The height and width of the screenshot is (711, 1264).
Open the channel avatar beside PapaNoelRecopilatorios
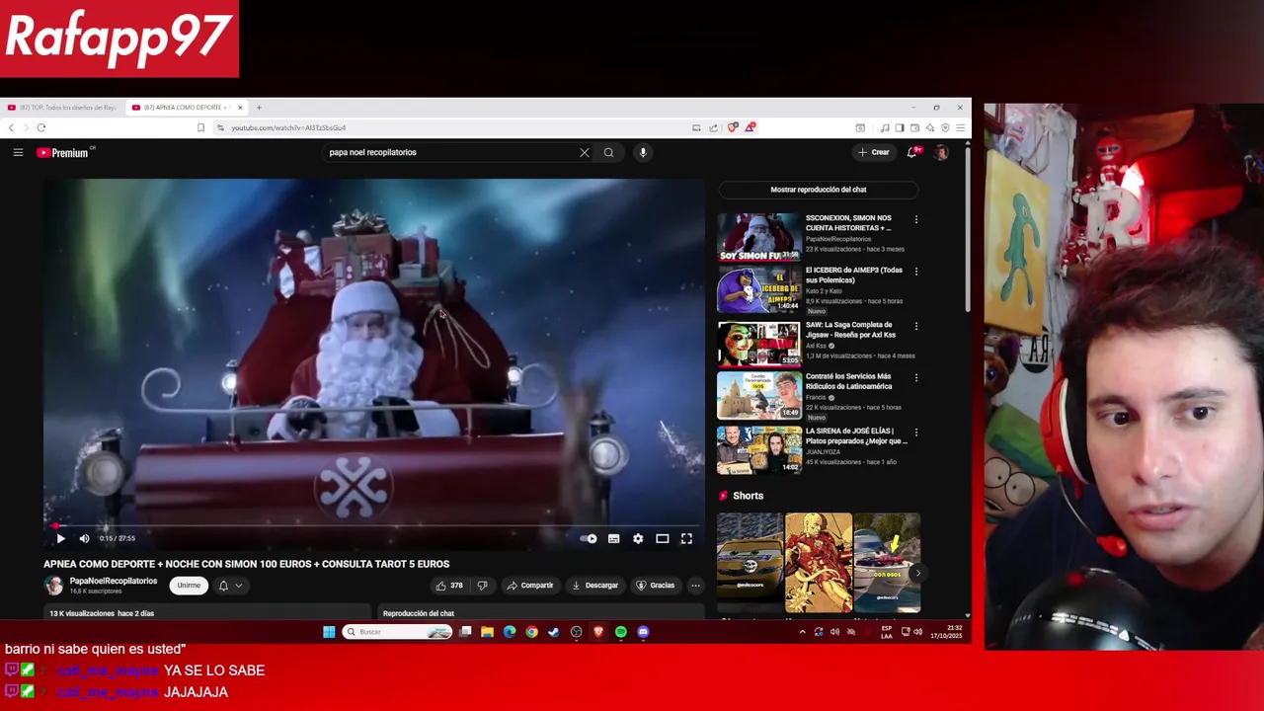pyautogui.click(x=53, y=586)
